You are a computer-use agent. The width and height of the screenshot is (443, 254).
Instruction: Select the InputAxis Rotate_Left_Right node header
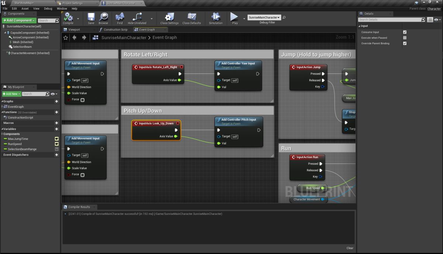(x=158, y=67)
